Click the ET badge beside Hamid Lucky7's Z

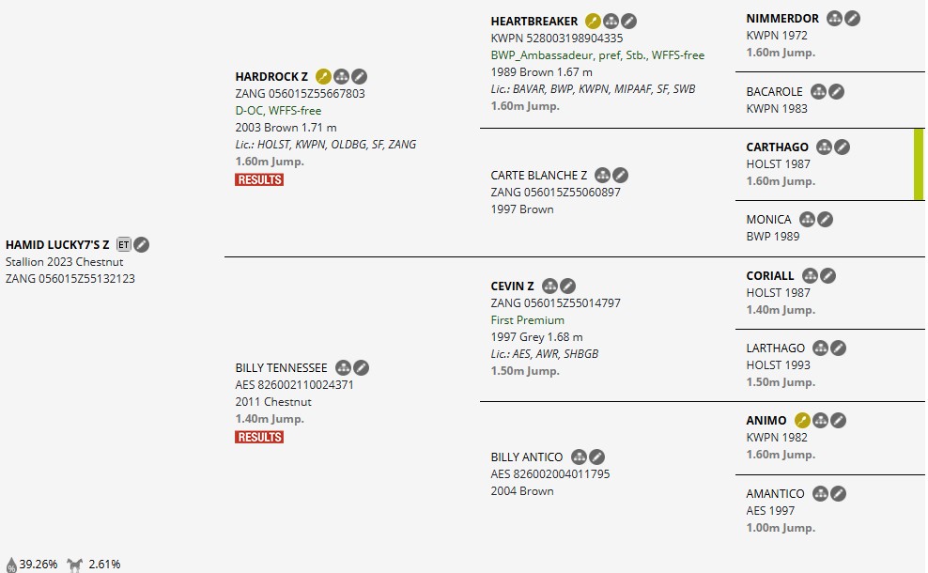pos(123,245)
